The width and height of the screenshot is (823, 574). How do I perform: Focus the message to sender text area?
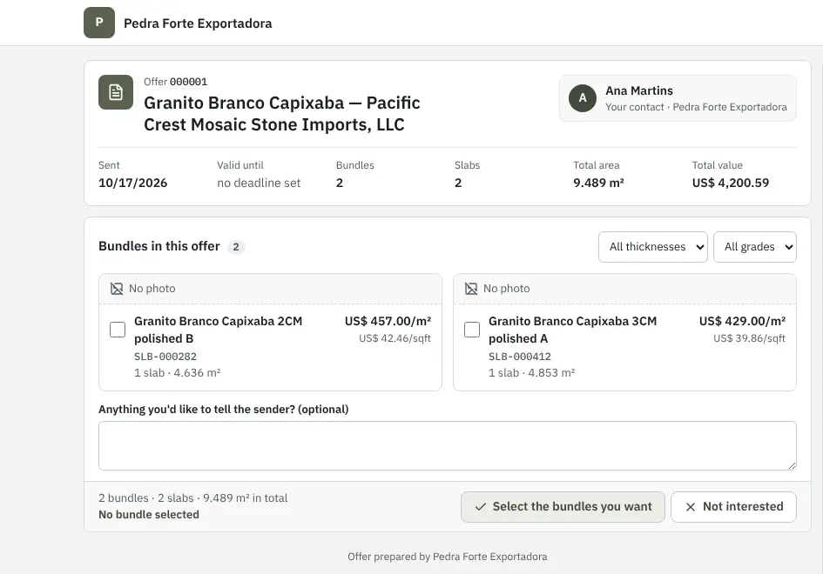click(447, 445)
